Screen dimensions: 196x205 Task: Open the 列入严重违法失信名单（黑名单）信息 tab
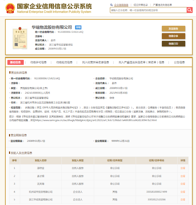click(x=141, y=62)
